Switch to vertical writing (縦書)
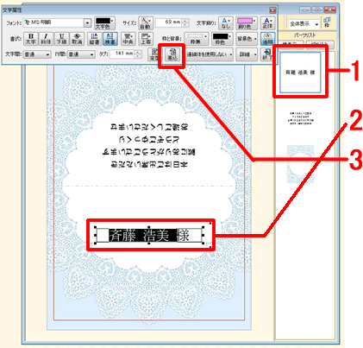 click(94, 39)
